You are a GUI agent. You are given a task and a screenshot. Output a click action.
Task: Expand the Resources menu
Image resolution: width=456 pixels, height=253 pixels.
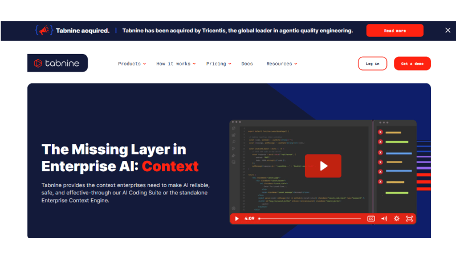[282, 64]
